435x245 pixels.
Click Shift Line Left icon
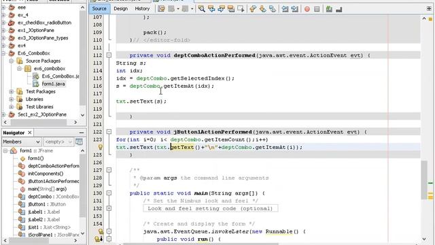(x=285, y=9)
